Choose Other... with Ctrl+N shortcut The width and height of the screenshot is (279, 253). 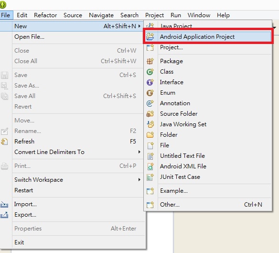208,205
